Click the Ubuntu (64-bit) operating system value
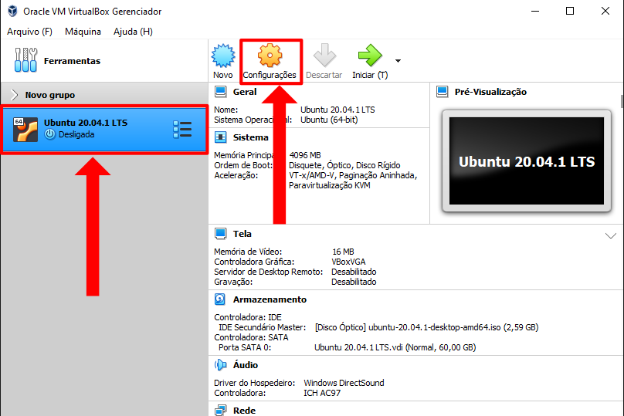This screenshot has width=624, height=416. click(329, 120)
